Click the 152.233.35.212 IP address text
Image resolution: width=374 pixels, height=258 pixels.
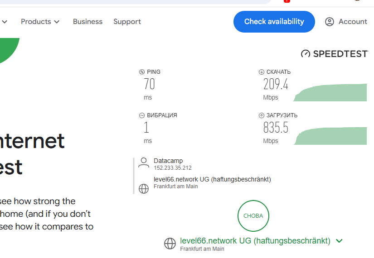(x=173, y=168)
